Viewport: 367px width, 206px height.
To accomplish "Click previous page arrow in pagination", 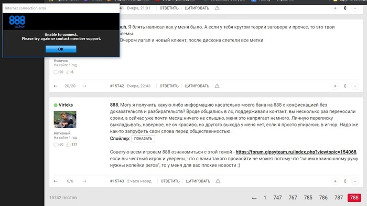I will [x=254, y=198].
